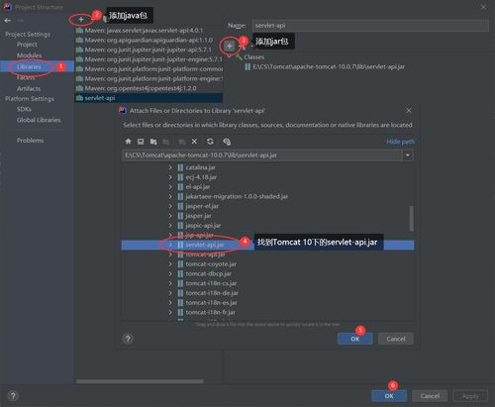The height and width of the screenshot is (407, 495).
Task: Click OK in the Project Structure window
Action: point(389,396)
